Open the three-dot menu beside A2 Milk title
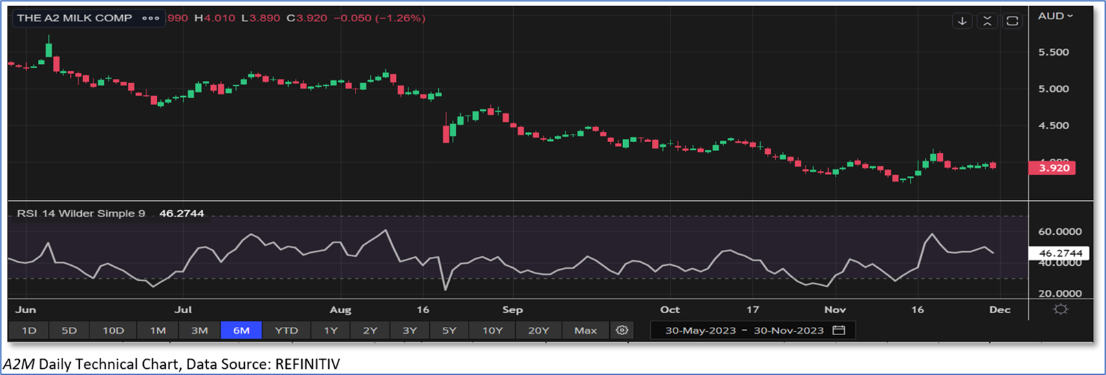Image resolution: width=1106 pixels, height=375 pixels. click(x=151, y=19)
